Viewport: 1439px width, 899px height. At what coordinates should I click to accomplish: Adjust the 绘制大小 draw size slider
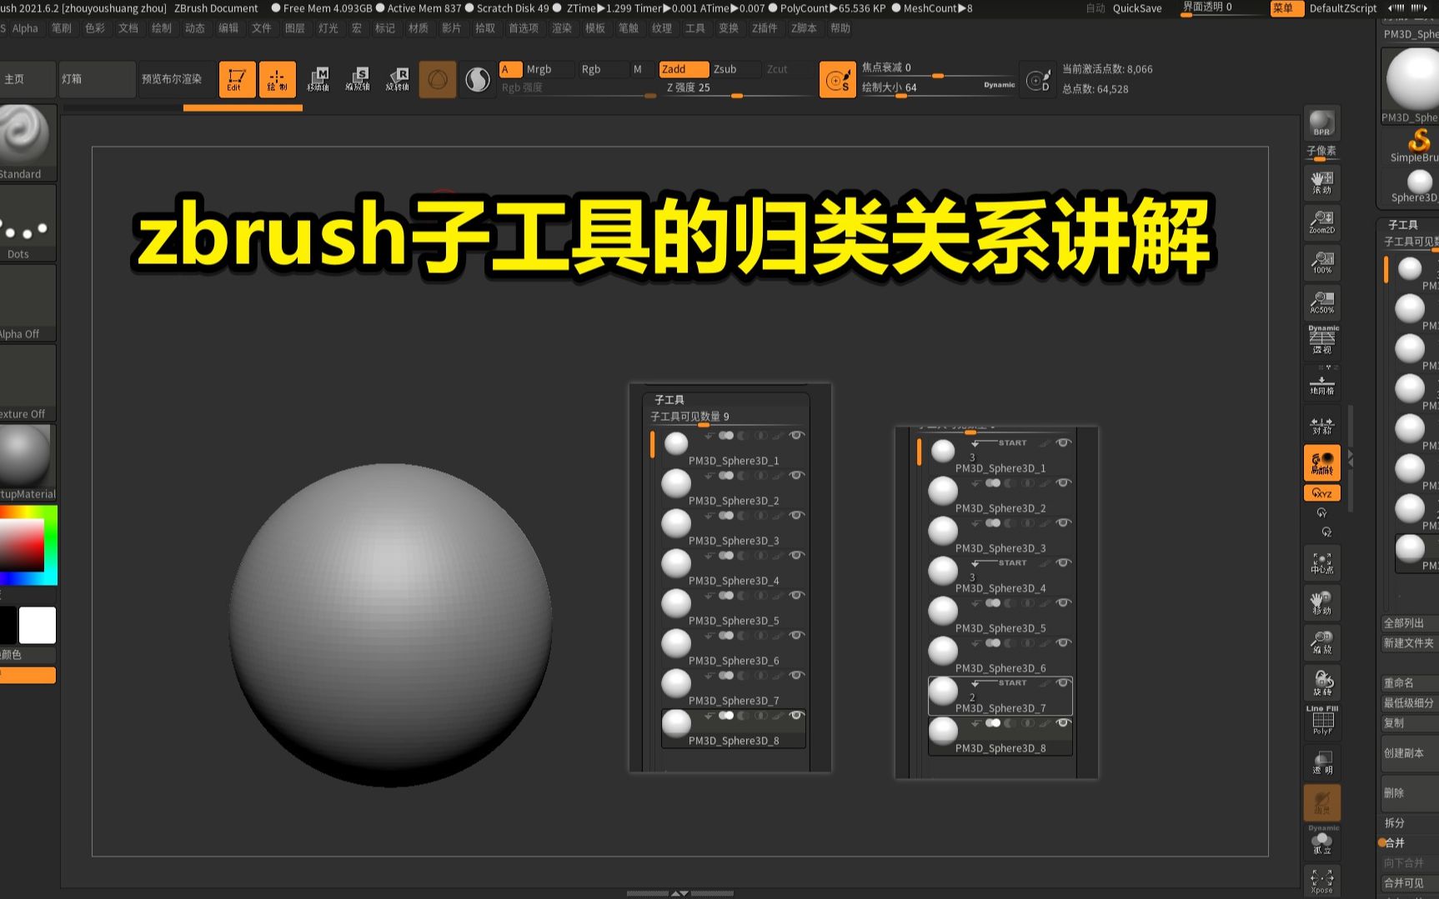pyautogui.click(x=921, y=87)
